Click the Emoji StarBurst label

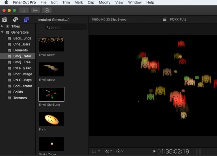(49, 105)
